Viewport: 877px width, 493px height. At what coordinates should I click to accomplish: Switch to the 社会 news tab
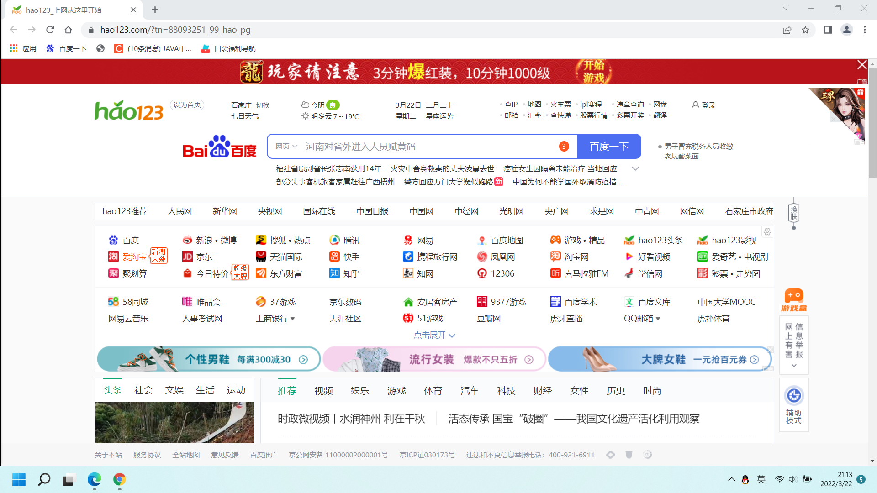tap(143, 390)
